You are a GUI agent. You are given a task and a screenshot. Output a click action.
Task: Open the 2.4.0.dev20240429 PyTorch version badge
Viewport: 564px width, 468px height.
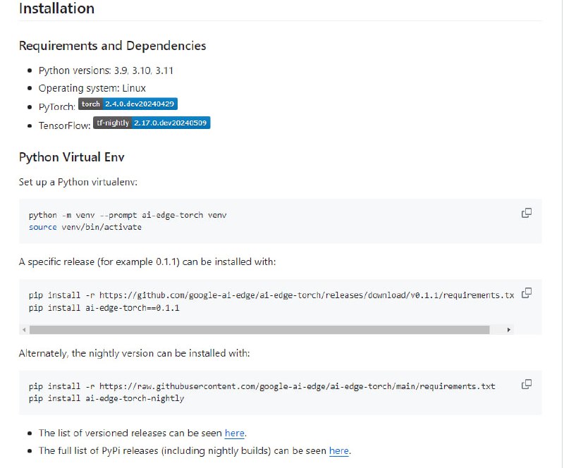140,104
